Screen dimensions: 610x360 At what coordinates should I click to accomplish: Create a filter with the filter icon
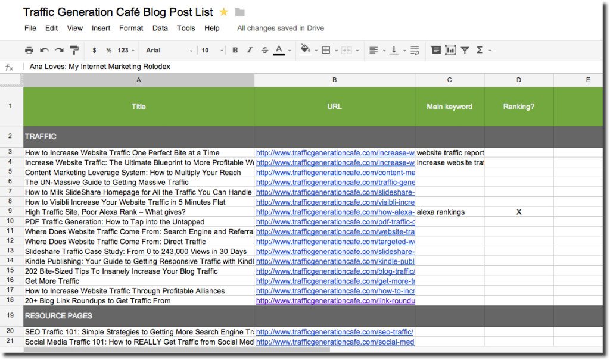pos(465,50)
